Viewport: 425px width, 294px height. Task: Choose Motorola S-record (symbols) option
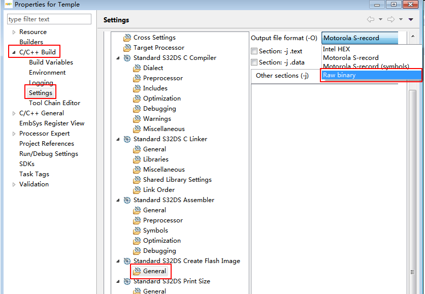371,67
